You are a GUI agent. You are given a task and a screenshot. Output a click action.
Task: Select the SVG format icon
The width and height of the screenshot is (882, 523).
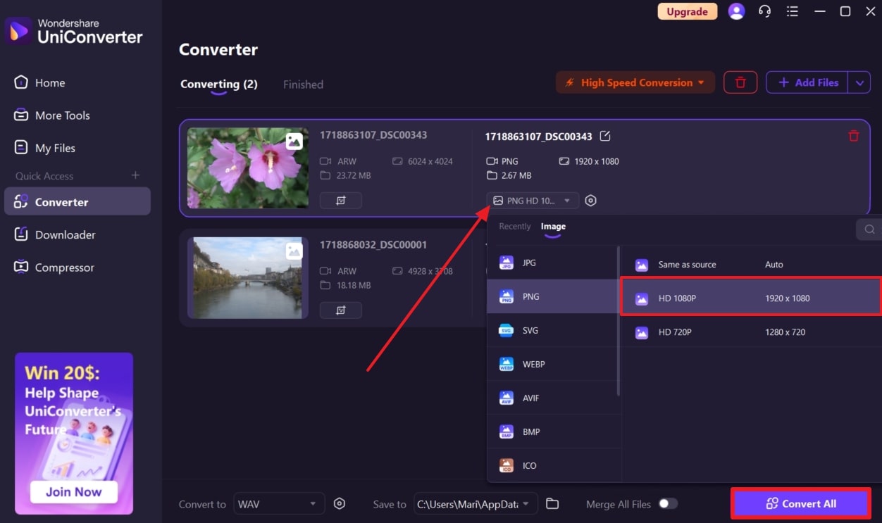coord(507,330)
